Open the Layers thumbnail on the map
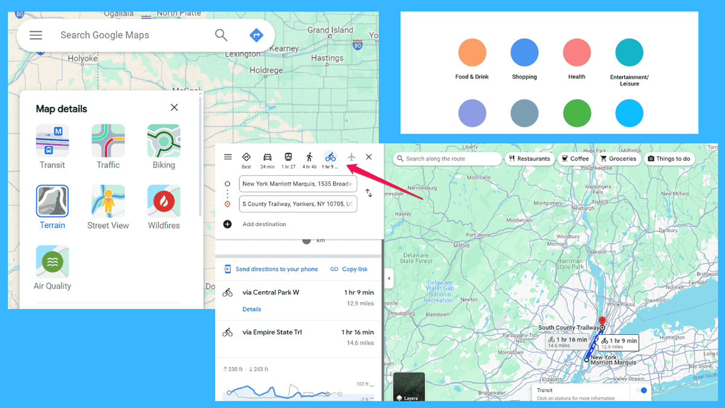The width and height of the screenshot is (725, 408). [x=409, y=387]
